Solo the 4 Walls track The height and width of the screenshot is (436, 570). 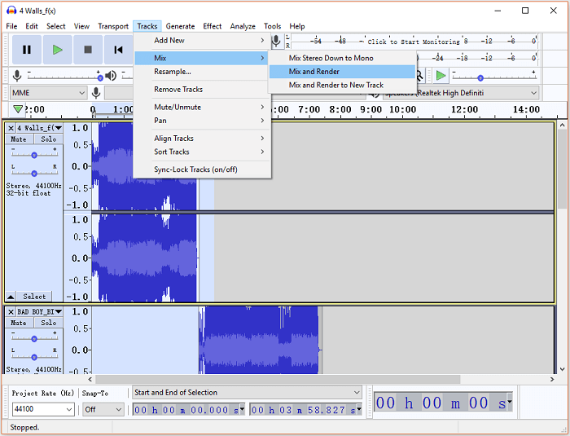tap(48, 139)
